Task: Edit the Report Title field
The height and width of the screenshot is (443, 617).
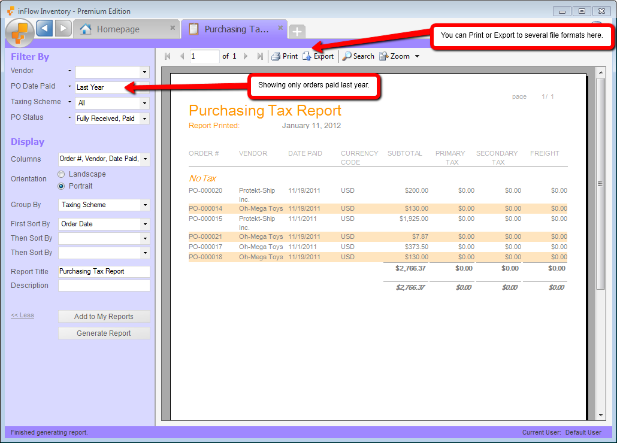Action: point(104,272)
